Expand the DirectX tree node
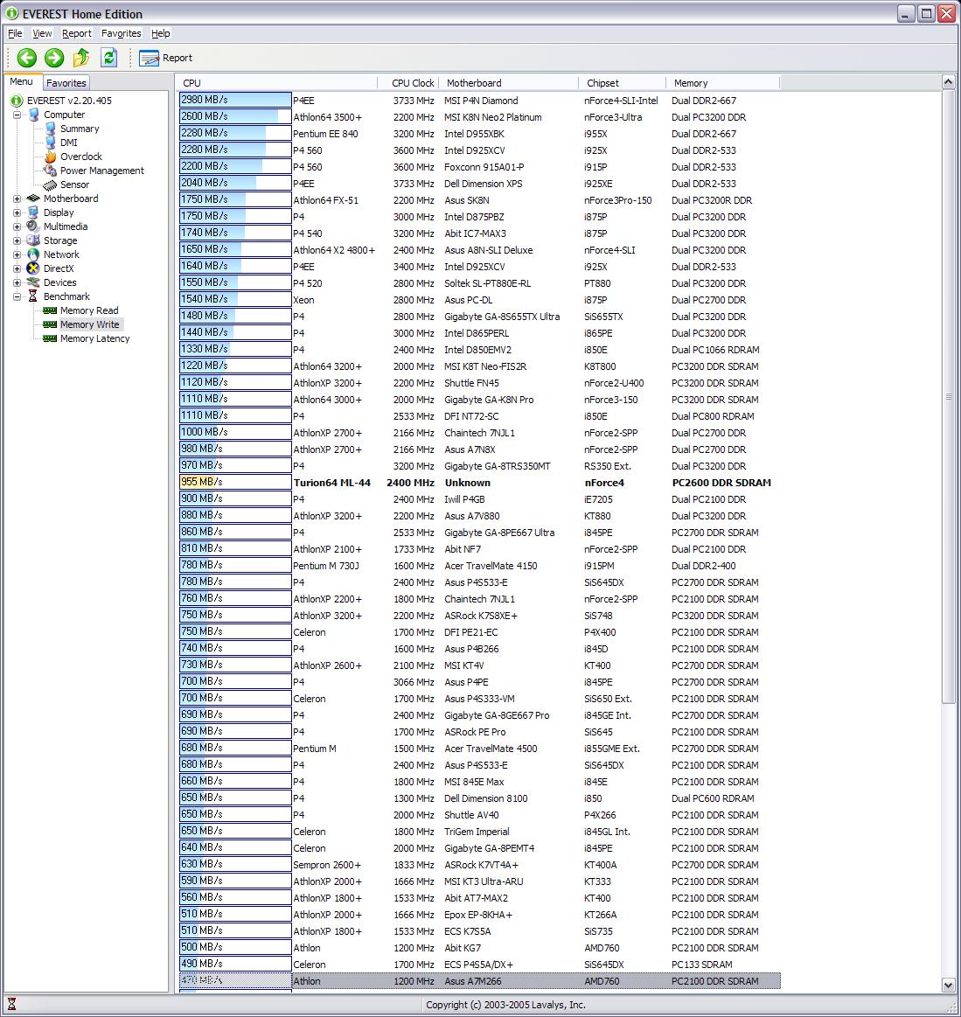 coord(17,268)
